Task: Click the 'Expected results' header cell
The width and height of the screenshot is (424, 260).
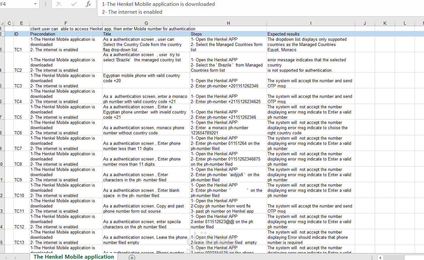Action: point(311,34)
